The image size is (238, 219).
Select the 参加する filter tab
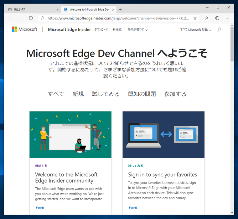click(175, 94)
